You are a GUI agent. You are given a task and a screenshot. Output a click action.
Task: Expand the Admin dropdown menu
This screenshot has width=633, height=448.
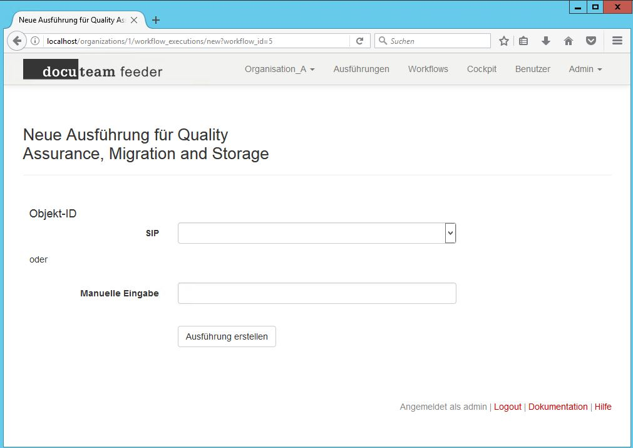point(585,69)
